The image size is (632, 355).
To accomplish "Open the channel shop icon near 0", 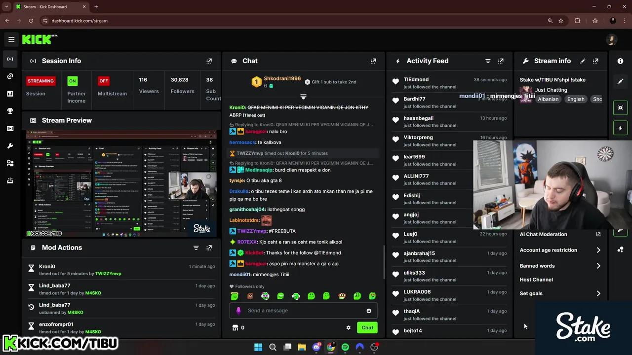I will click(235, 327).
